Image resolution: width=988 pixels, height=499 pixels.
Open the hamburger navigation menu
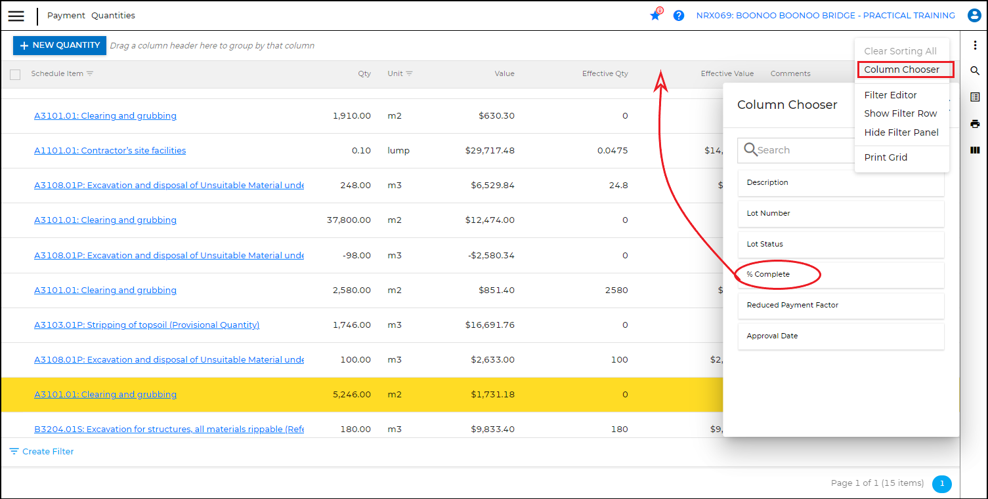click(x=16, y=16)
